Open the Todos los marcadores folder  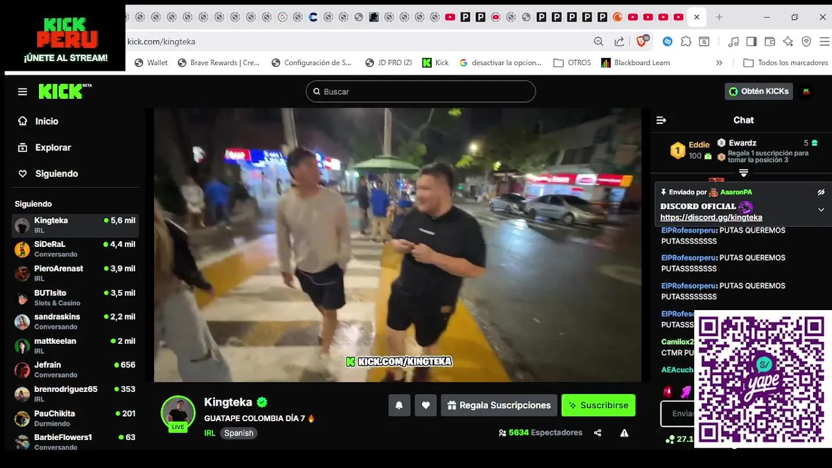pos(785,63)
